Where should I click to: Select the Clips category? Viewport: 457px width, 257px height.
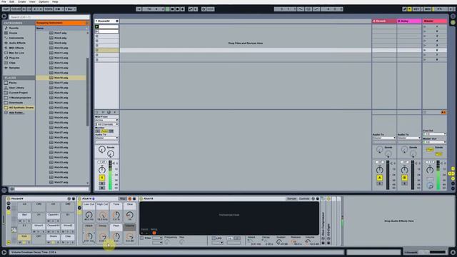coord(12,63)
